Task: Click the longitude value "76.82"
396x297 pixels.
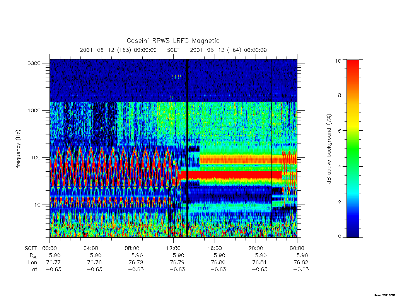Action: click(x=301, y=263)
